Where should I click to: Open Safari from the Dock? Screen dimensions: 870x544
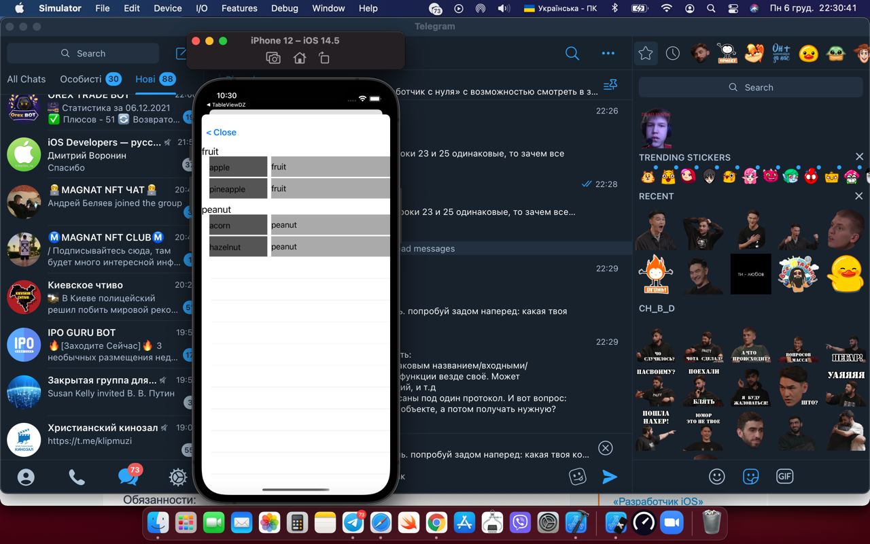[381, 522]
